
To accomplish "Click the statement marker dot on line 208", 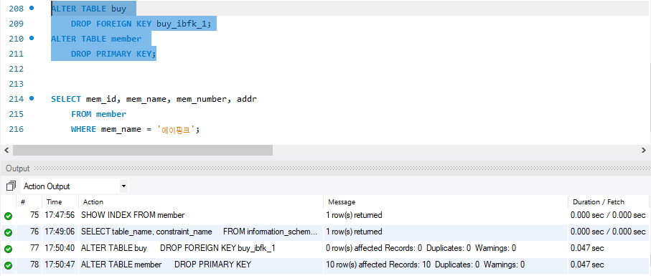I will pos(32,8).
